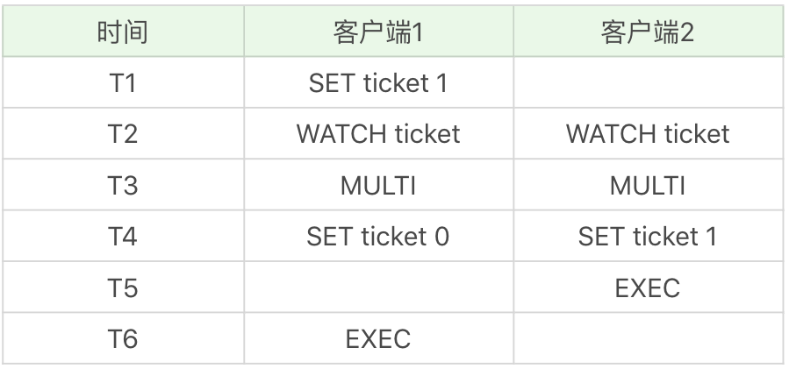Click the EXEC cell in row T6
Screen dimensions: 789x369
pyautogui.click(x=378, y=338)
